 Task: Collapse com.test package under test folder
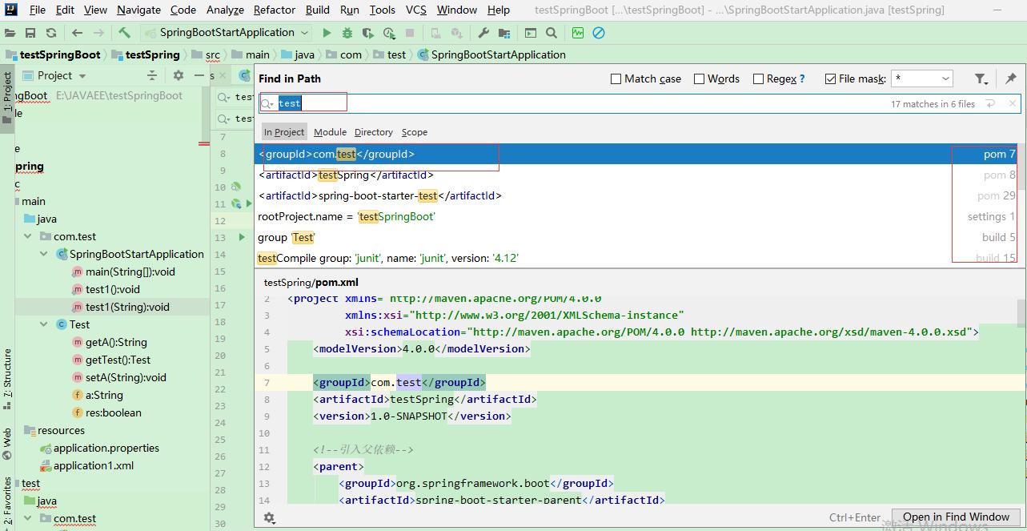pos(29,518)
